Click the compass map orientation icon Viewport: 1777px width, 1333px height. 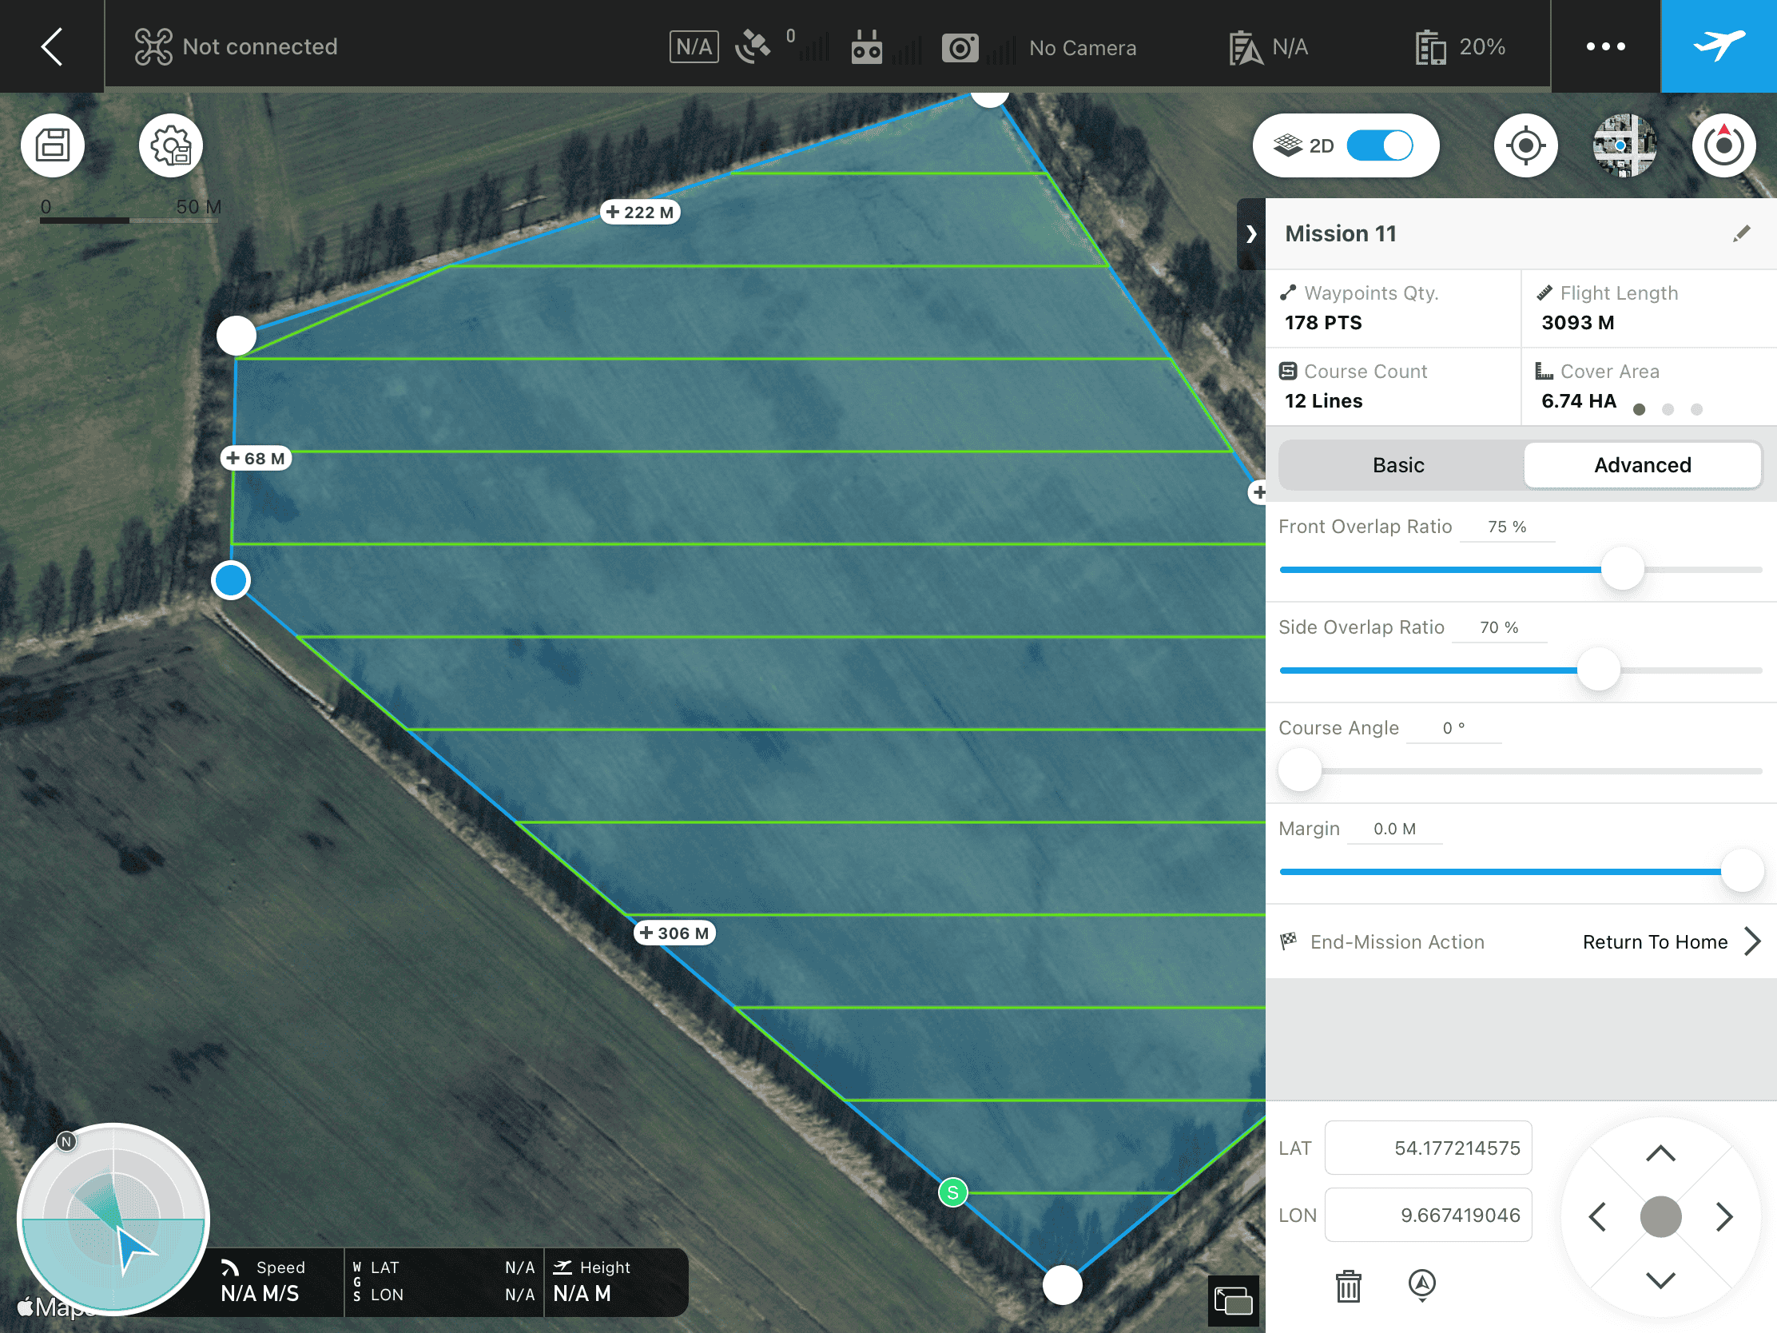(1723, 145)
